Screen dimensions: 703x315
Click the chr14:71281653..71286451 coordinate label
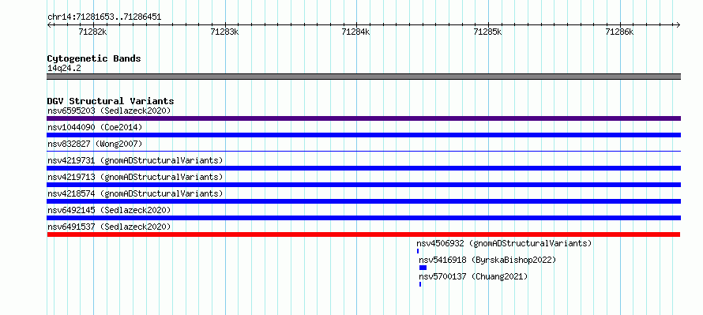coord(104,17)
